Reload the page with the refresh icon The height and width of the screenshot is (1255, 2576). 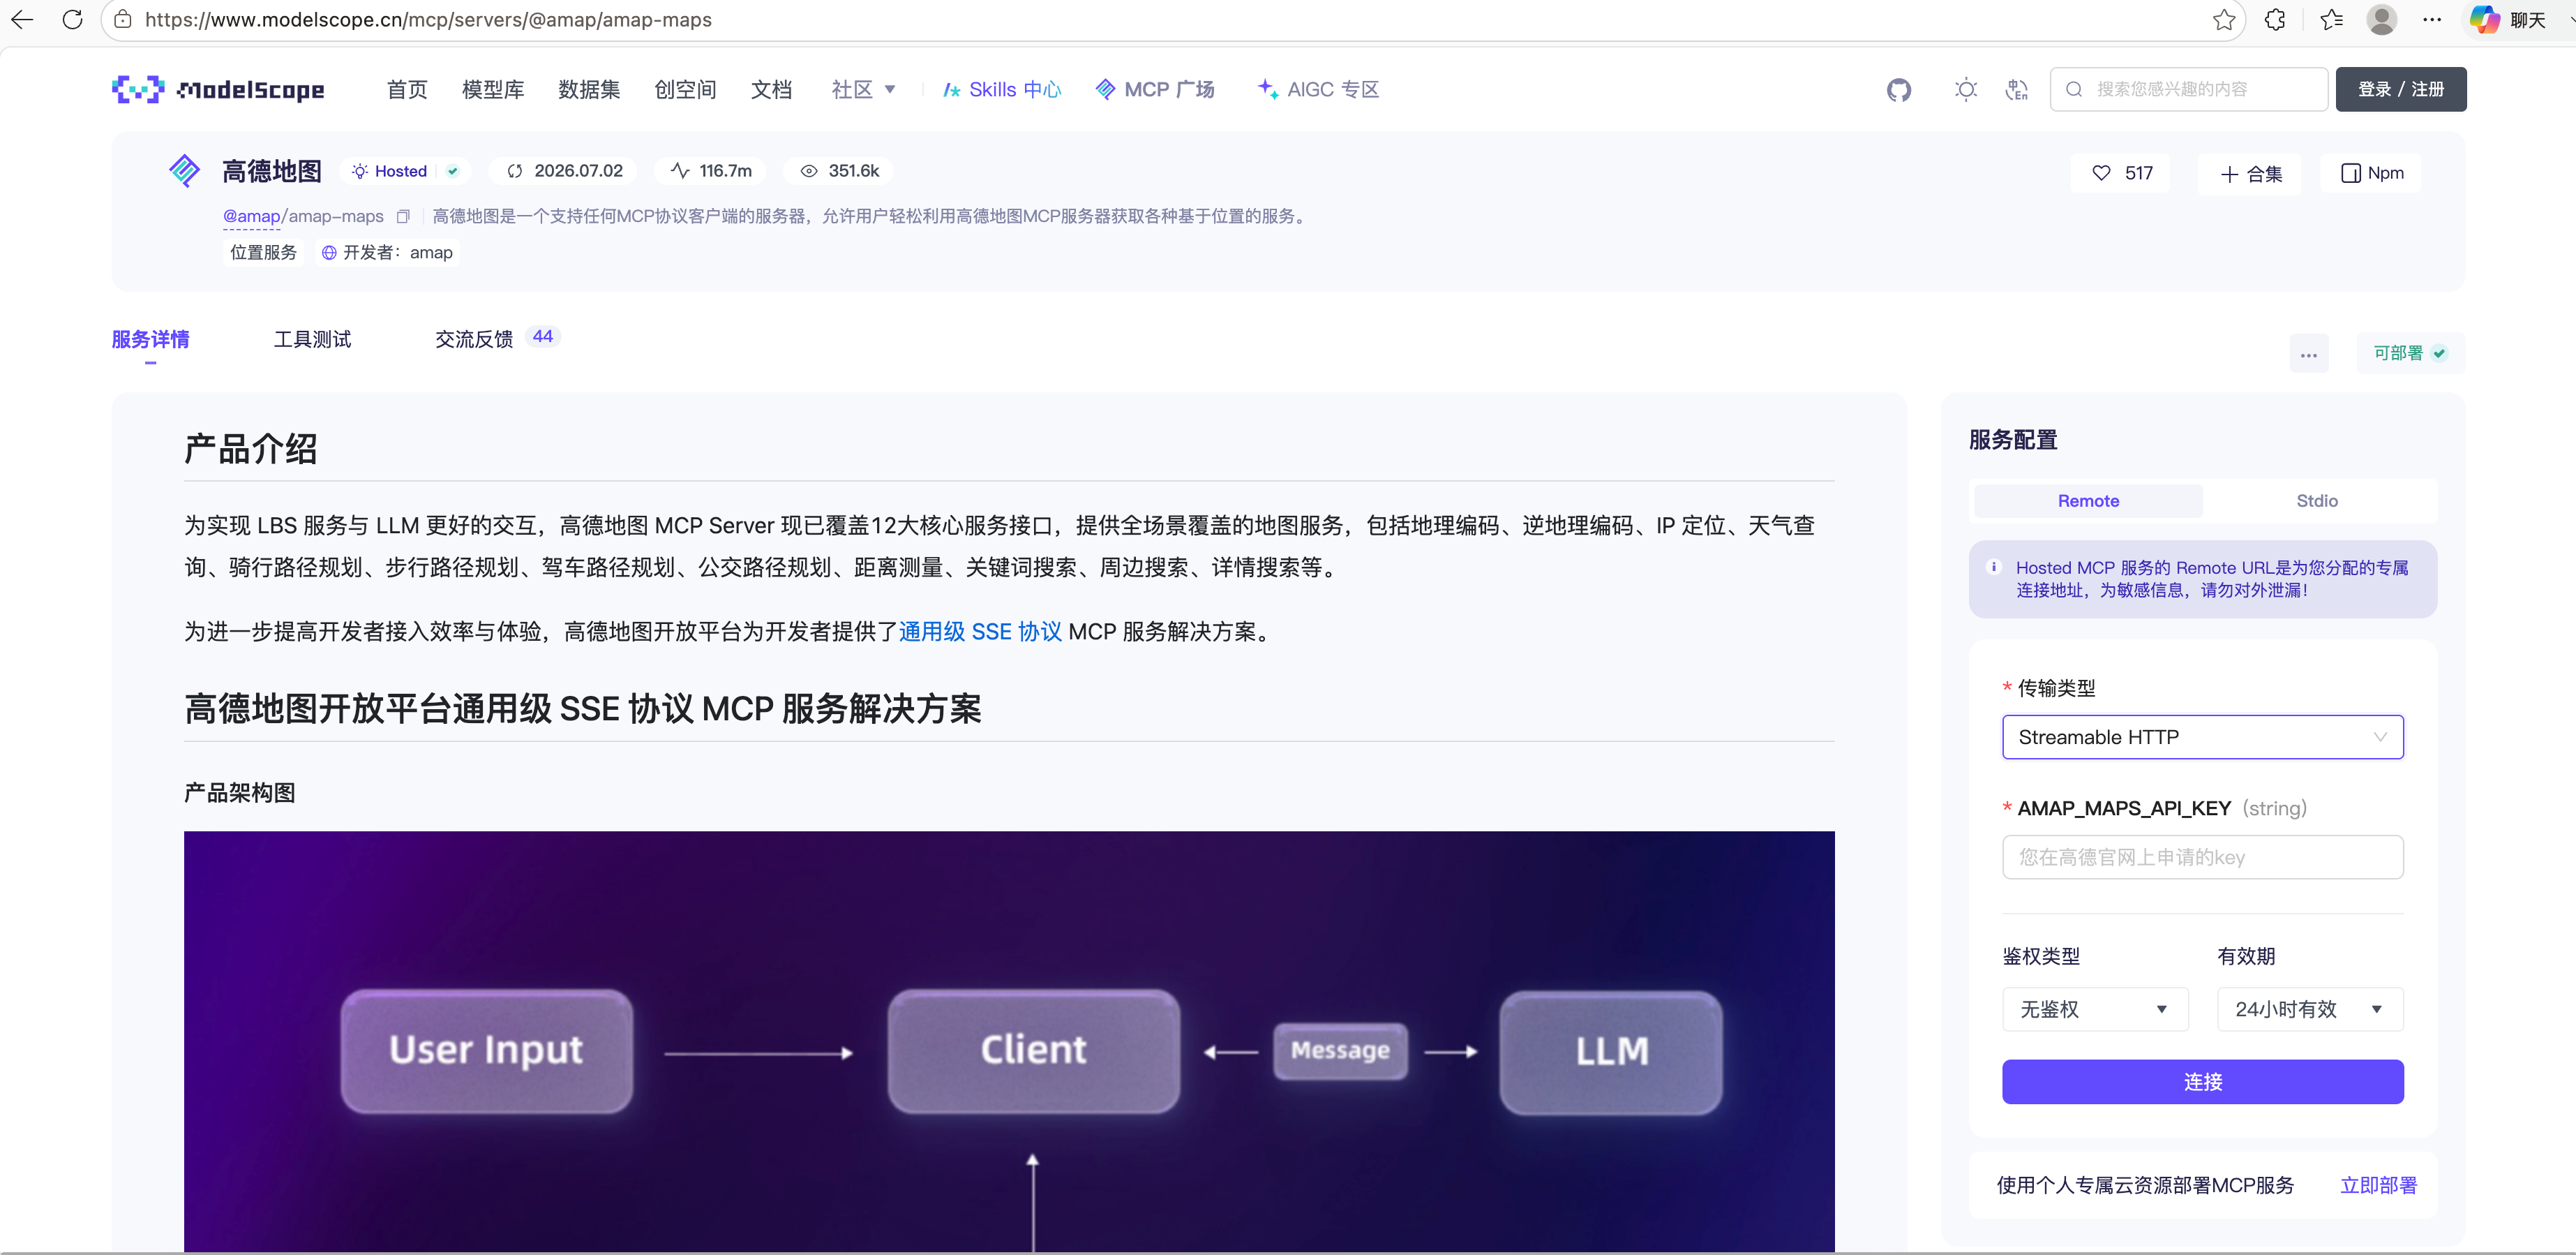pyautogui.click(x=72, y=20)
